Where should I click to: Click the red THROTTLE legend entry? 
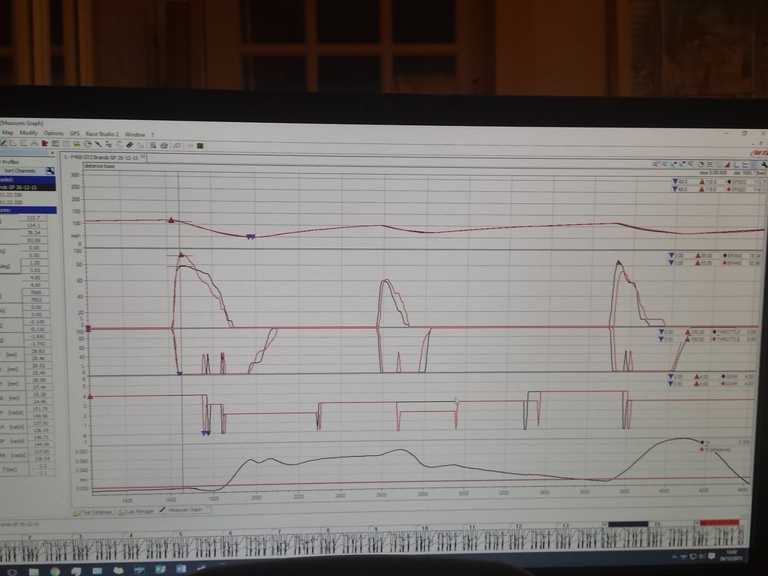point(726,339)
